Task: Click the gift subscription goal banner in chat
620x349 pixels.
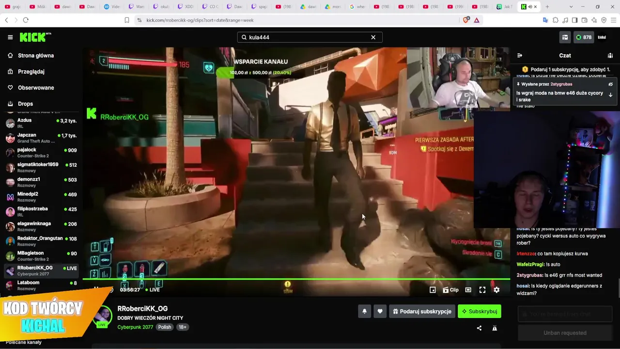Action: [565, 70]
